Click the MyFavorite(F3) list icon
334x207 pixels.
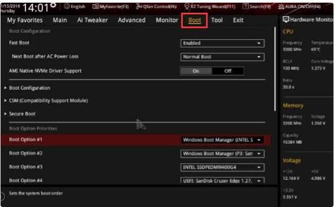95,6
